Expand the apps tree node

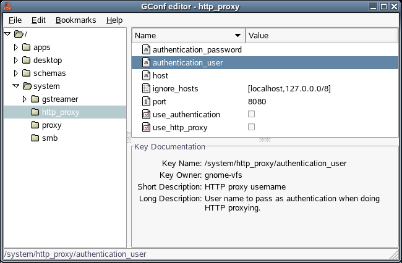(16, 47)
